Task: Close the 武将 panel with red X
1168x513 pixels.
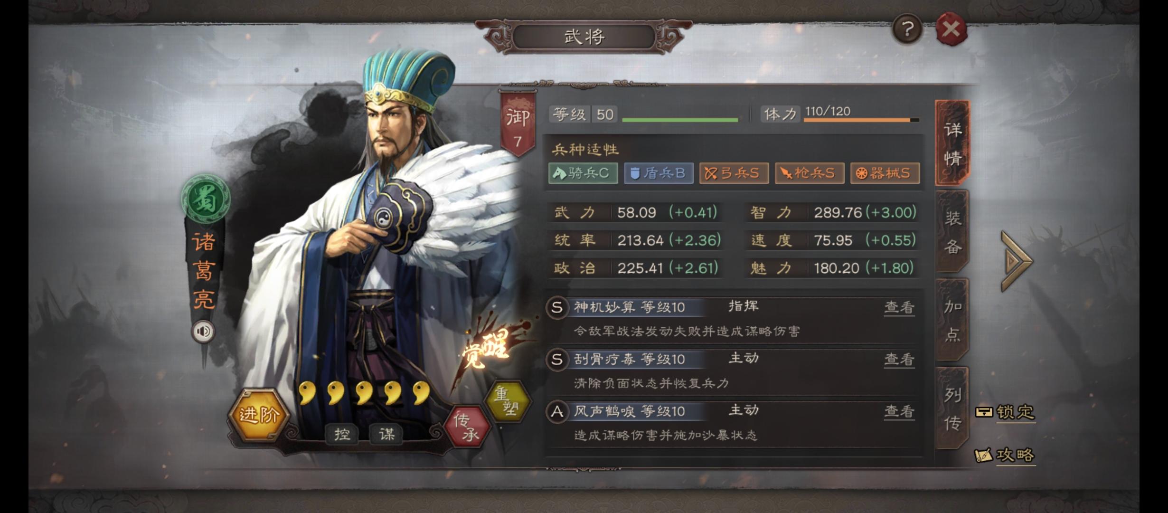Action: [x=951, y=29]
